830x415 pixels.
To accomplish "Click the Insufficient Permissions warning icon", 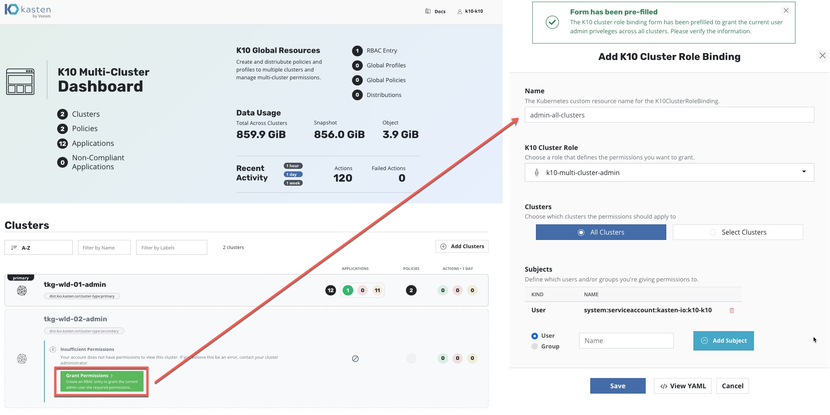I will tap(53, 349).
